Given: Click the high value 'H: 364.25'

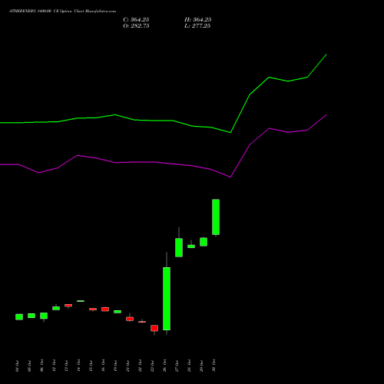Looking at the screenshot, I should click(x=198, y=20).
